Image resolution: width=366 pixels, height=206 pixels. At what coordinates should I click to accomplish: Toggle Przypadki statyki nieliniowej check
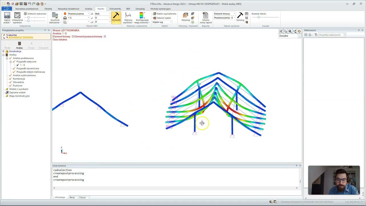14,72
